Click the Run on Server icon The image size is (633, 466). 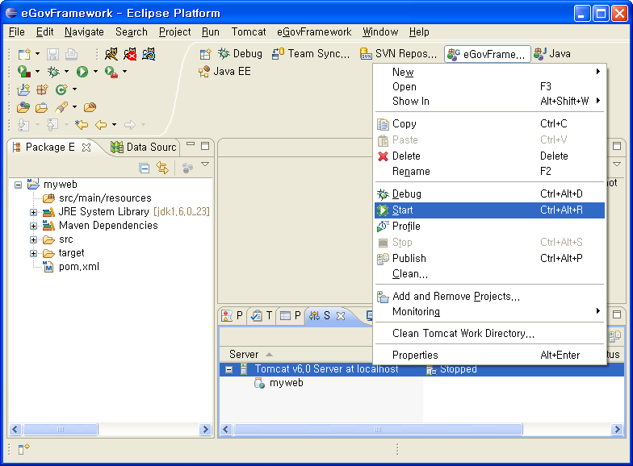pyautogui.click(x=24, y=72)
